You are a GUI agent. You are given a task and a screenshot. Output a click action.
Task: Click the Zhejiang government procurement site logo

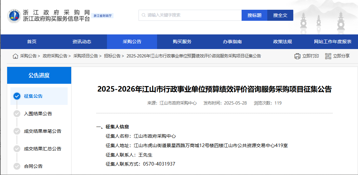(x=14, y=16)
